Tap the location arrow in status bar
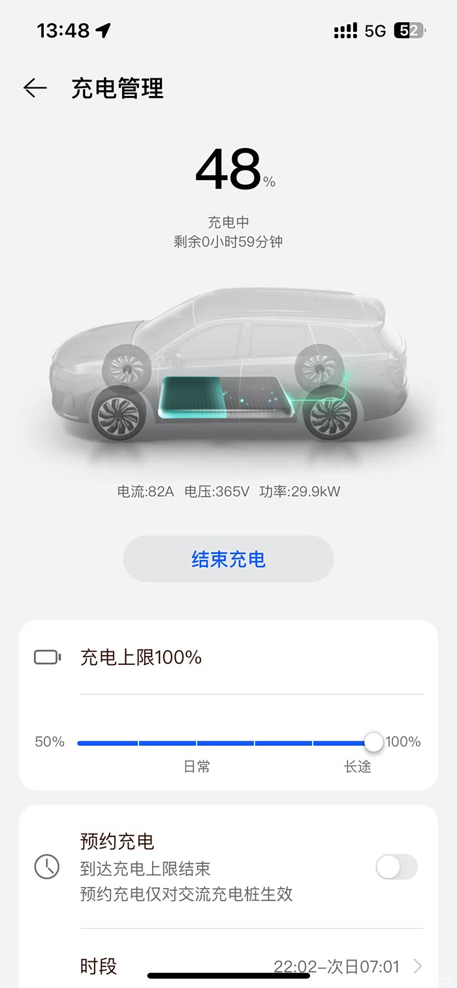Viewport: 457px width, 988px height. tap(103, 30)
